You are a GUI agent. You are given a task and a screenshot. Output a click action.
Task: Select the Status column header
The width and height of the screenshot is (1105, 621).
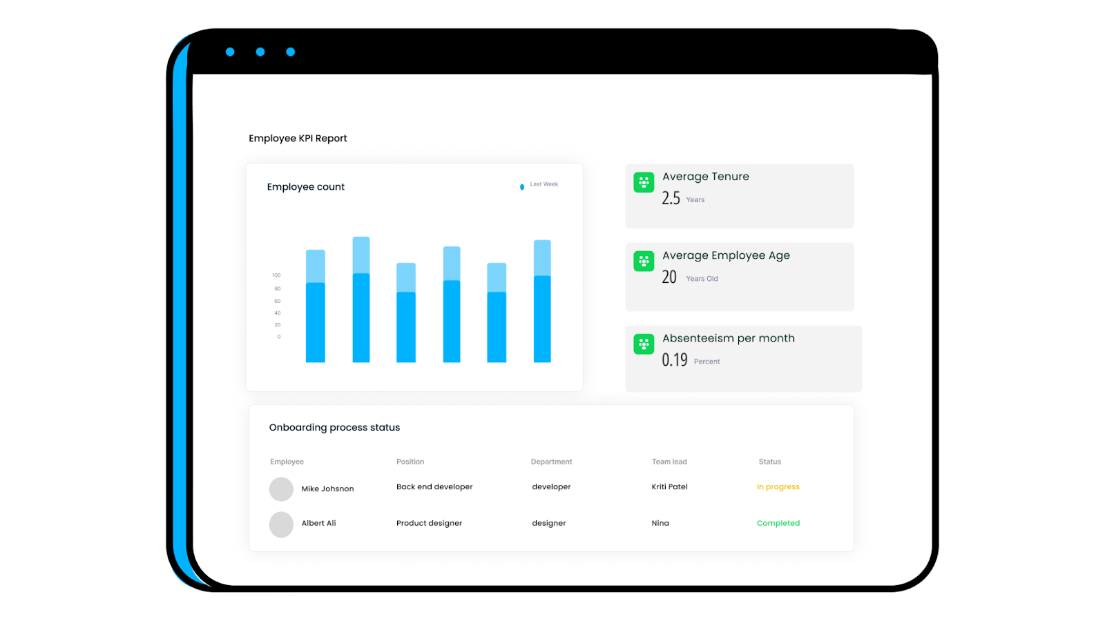769,461
